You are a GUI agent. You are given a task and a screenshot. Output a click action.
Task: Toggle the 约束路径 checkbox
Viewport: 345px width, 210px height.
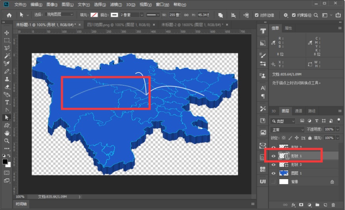coord(293,15)
